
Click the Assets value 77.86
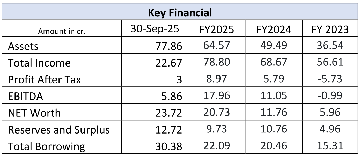click(x=169, y=47)
